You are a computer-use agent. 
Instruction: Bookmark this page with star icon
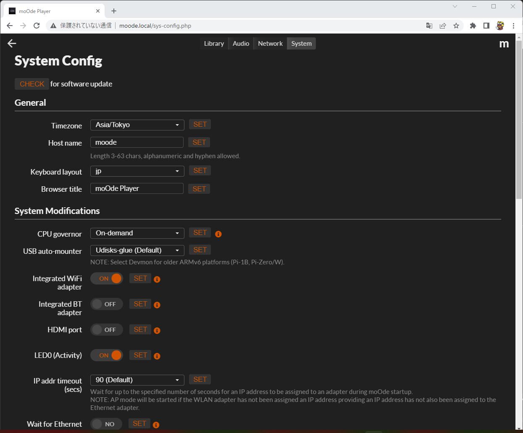456,26
